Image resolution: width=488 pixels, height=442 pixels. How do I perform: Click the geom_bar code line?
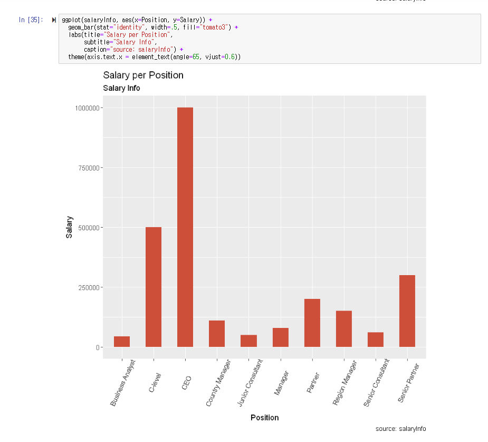point(153,27)
